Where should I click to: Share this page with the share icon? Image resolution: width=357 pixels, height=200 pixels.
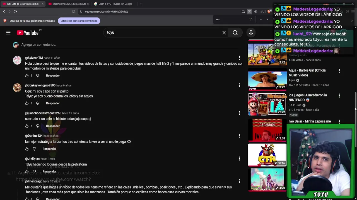point(262,12)
